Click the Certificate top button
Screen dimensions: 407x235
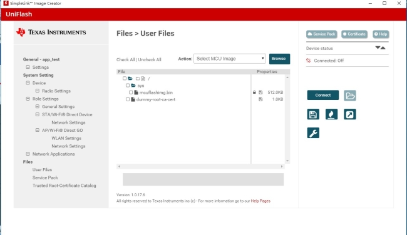(x=354, y=34)
